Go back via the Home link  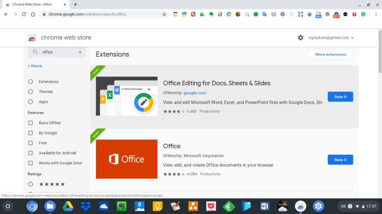coord(35,66)
